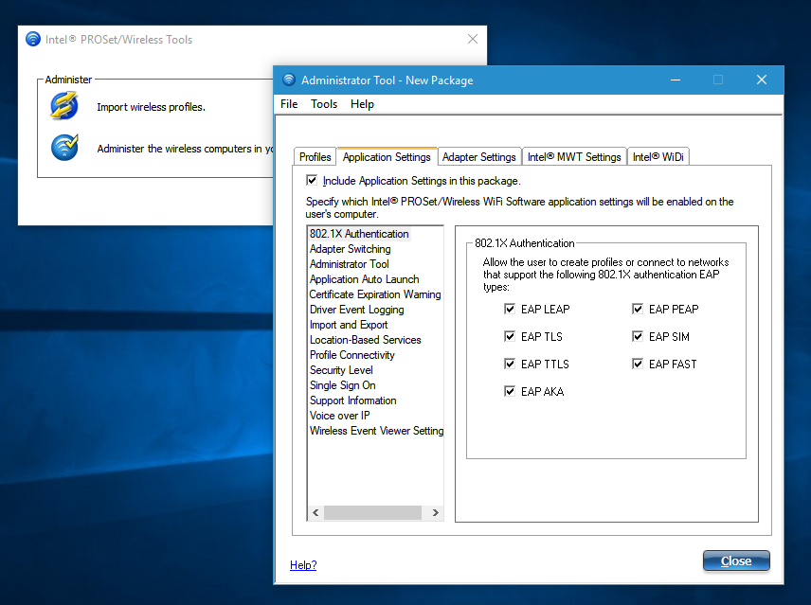The width and height of the screenshot is (811, 605).
Task: Open the Intel WiDi tab
Action: click(658, 157)
